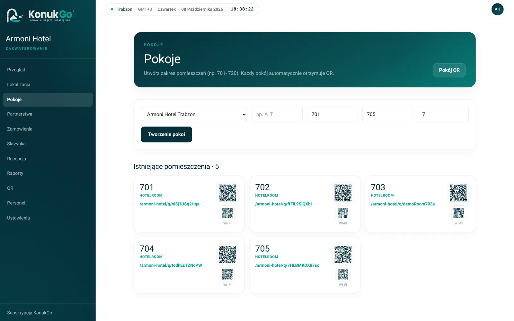Open room 701 Wi-Fi QR code

coord(227,213)
